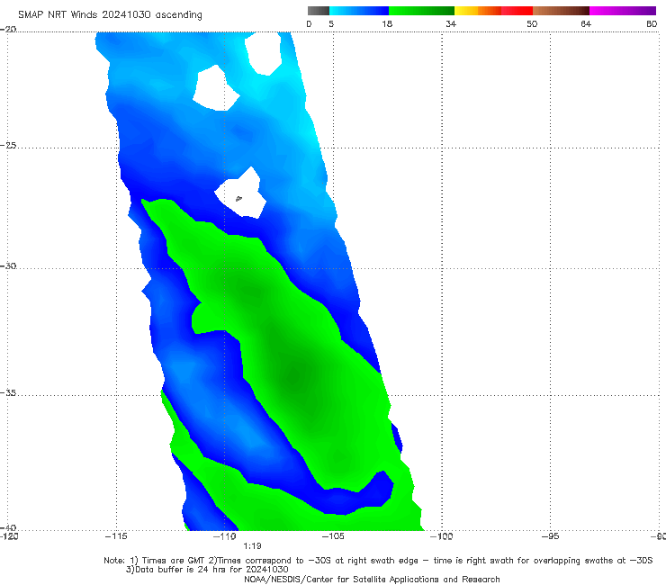The width and height of the screenshot is (666, 585).
Task: Select the green segment of the color bar
Action: pos(421,11)
